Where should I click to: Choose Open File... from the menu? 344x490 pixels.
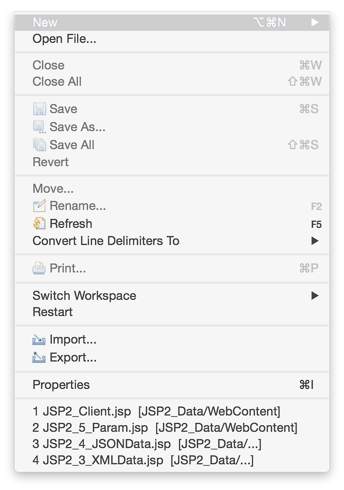pos(64,39)
